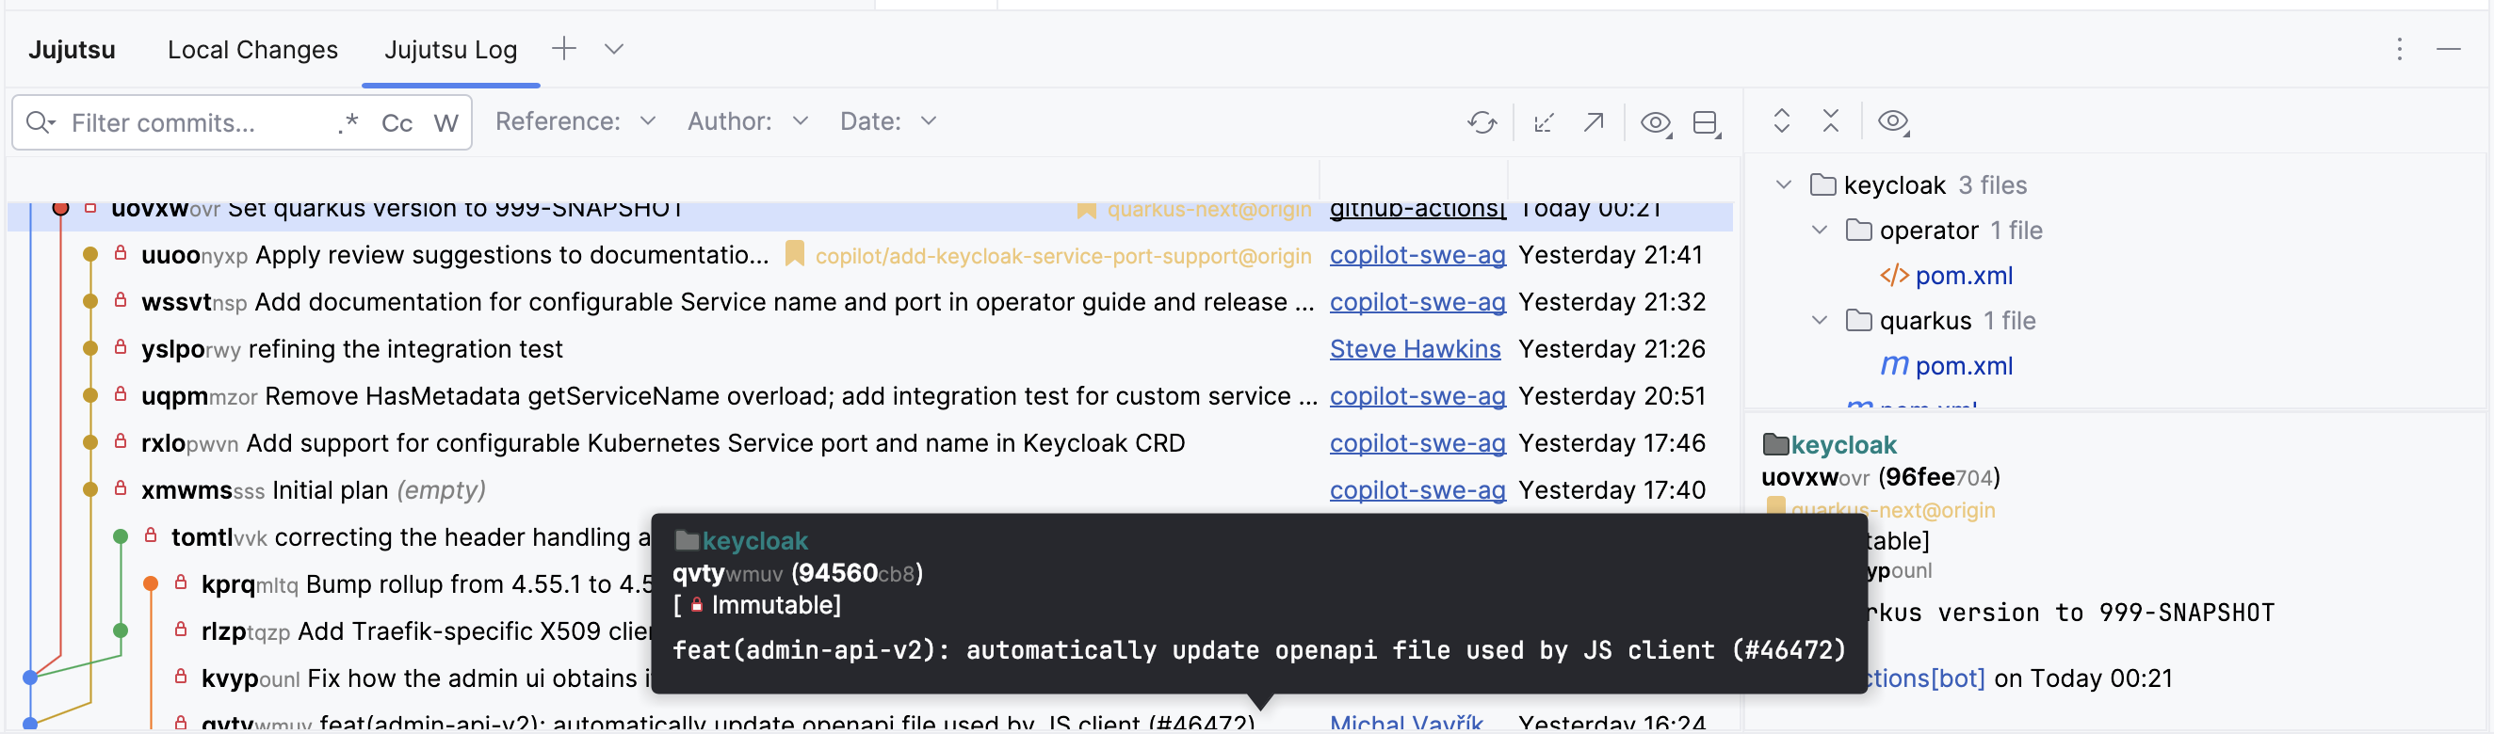The width and height of the screenshot is (2494, 734).
Task: Select commit rlzptqzp Add Traefik-specific X509
Action: pyautogui.click(x=426, y=631)
